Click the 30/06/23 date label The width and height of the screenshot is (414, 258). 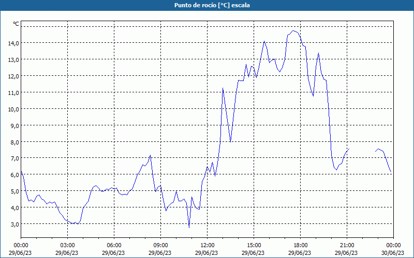click(x=393, y=253)
